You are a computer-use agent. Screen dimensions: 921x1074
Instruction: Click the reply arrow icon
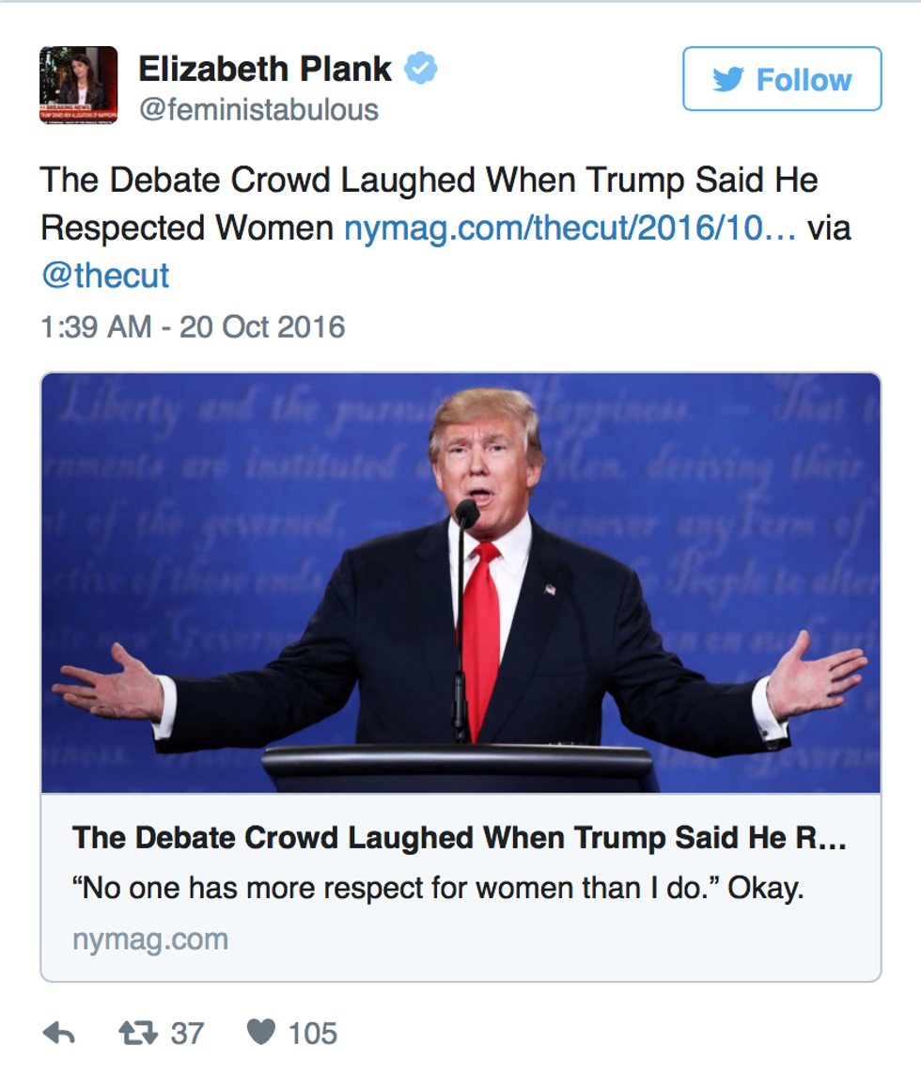click(x=59, y=1034)
